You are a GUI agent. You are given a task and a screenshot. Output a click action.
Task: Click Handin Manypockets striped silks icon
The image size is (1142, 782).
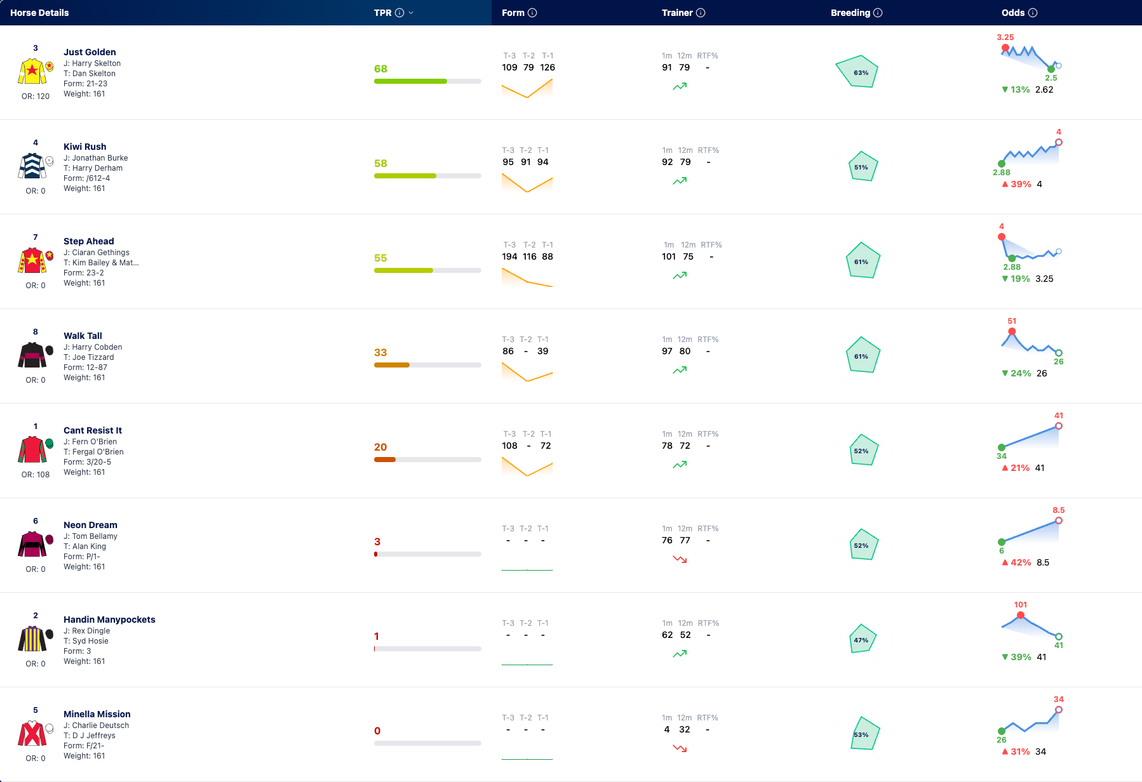coord(32,639)
